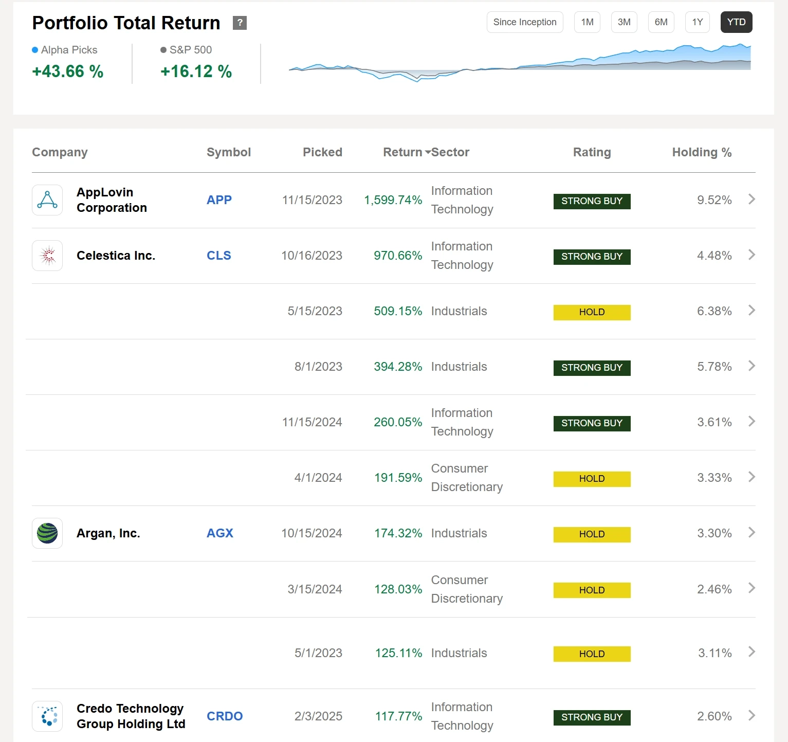
Task: Select the YTD time range
Action: point(736,22)
